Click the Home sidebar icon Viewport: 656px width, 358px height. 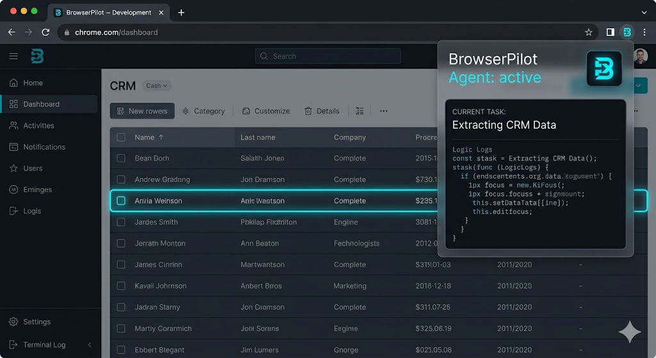click(13, 83)
